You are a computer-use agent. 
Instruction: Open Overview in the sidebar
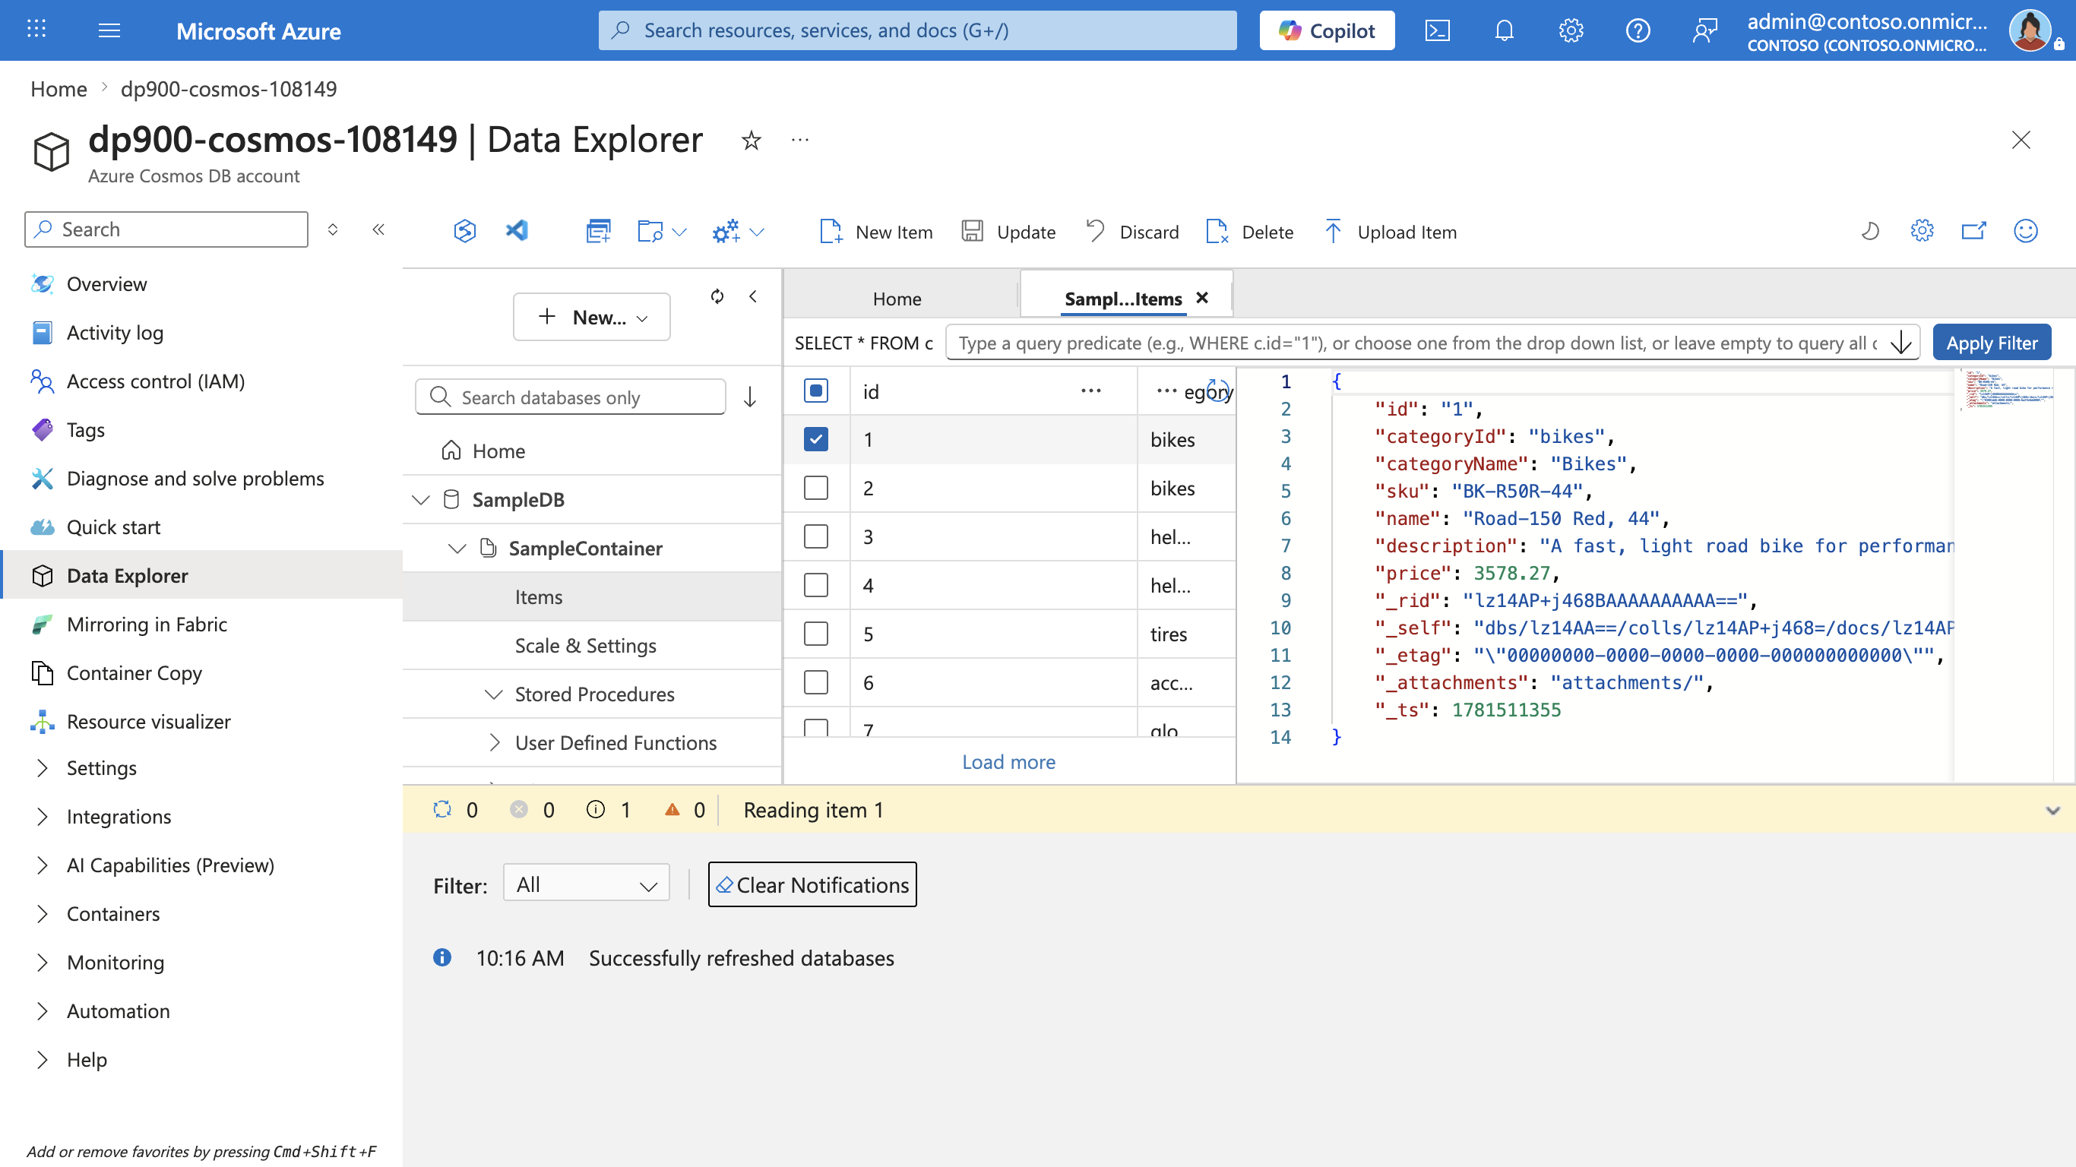[x=106, y=283]
